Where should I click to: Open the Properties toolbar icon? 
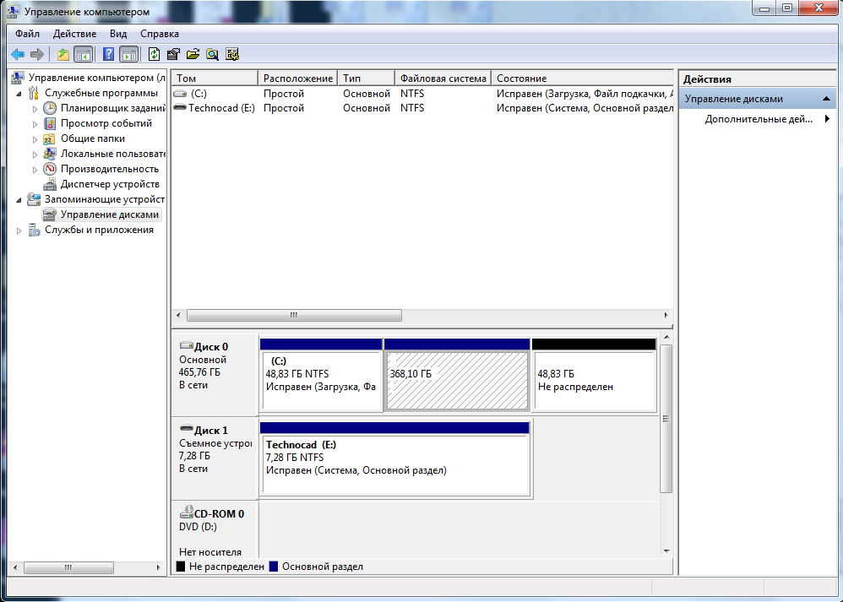(x=173, y=55)
